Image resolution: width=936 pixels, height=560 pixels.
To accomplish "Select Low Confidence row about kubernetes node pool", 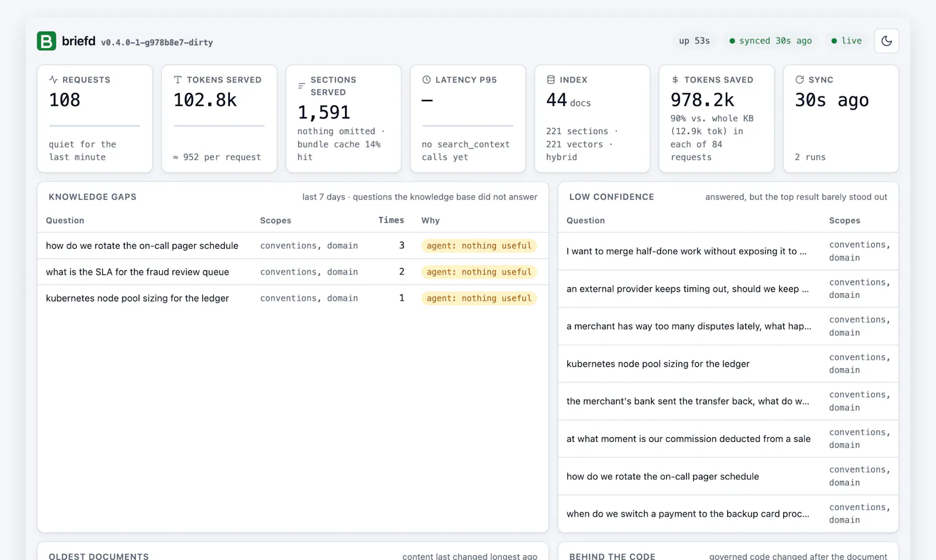I will point(728,363).
